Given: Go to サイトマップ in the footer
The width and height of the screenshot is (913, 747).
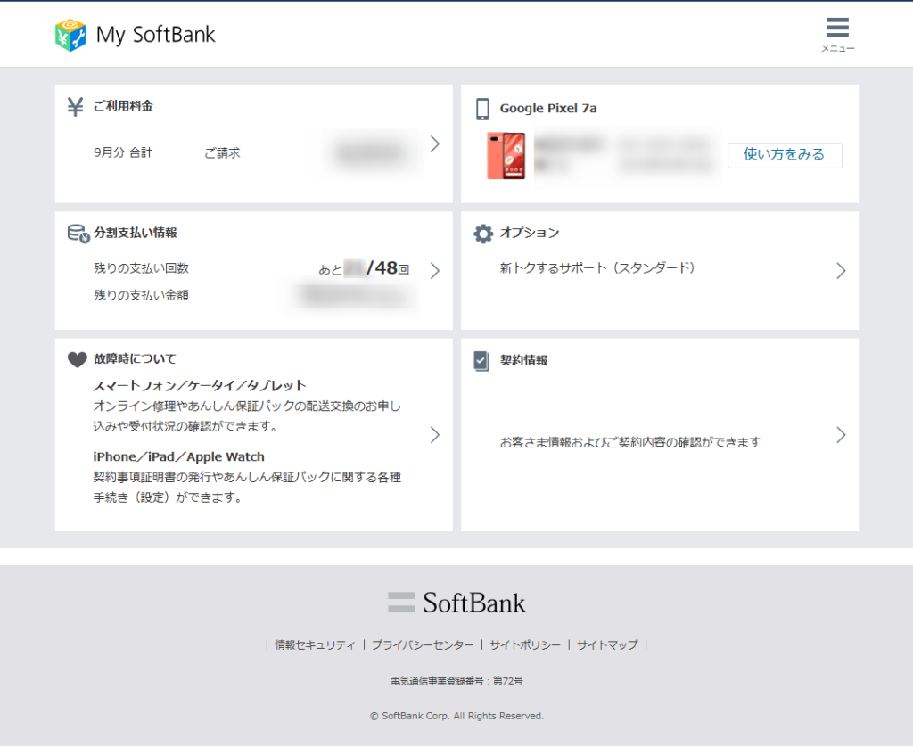Looking at the screenshot, I should click(x=607, y=644).
